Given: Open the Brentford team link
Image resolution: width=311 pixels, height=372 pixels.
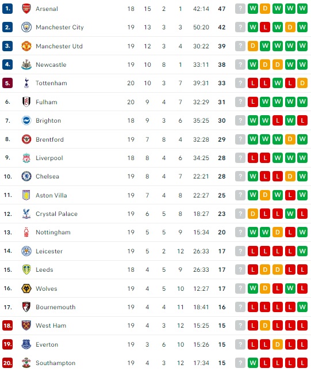Looking at the screenshot, I should tap(50, 139).
